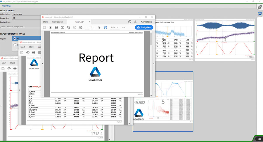Image resolution: width=263 pixels, height=142 pixels.
Task: Go to next page with the down arrow
Action: pos(80,27)
